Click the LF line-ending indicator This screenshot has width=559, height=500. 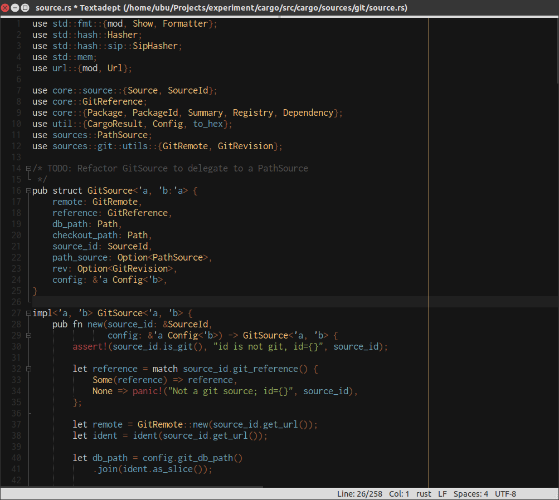click(x=442, y=494)
